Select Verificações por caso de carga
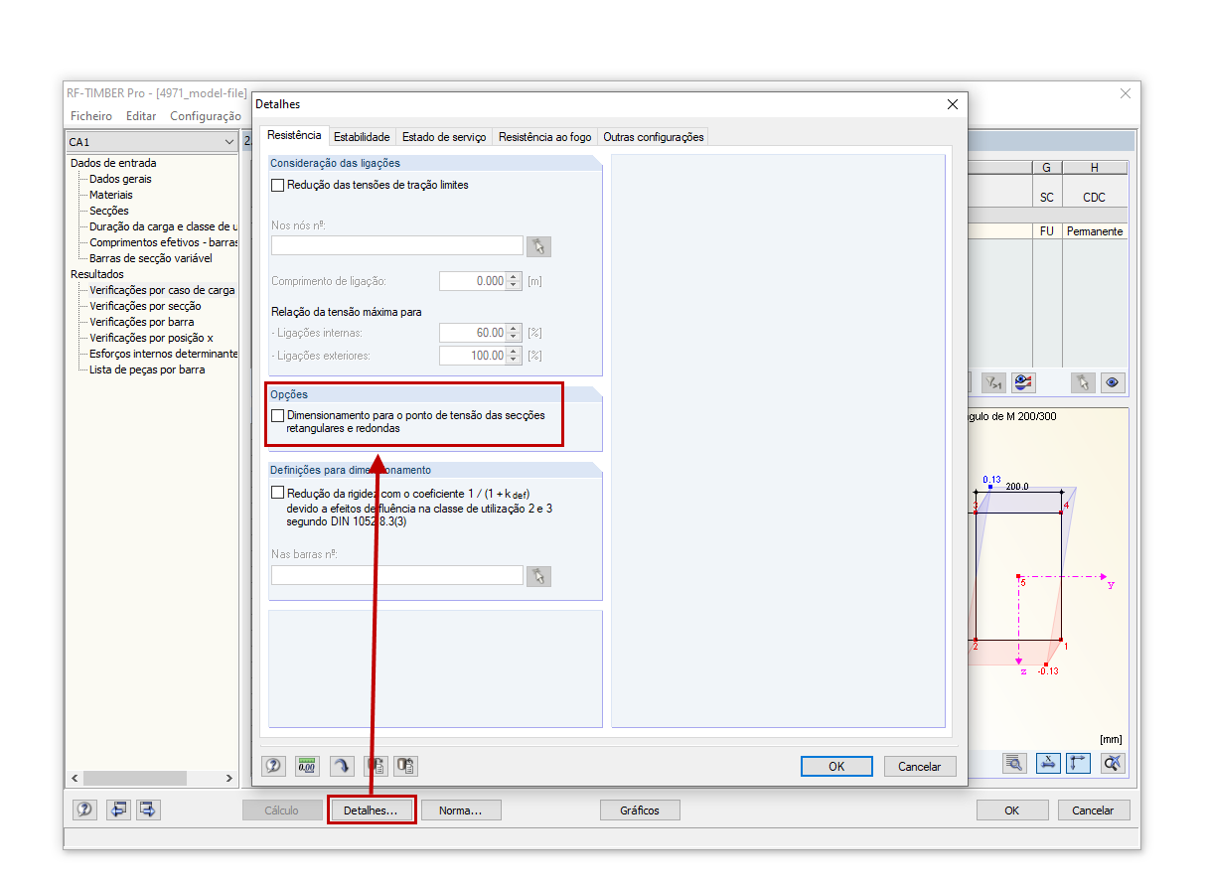This screenshot has width=1207, height=884. click(x=162, y=290)
